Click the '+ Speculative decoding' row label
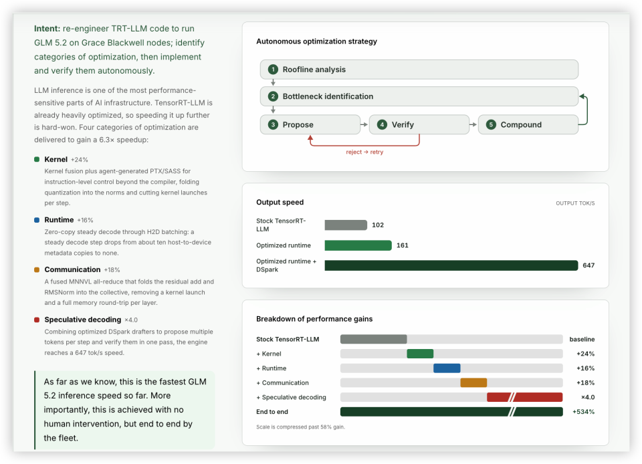 (291, 397)
